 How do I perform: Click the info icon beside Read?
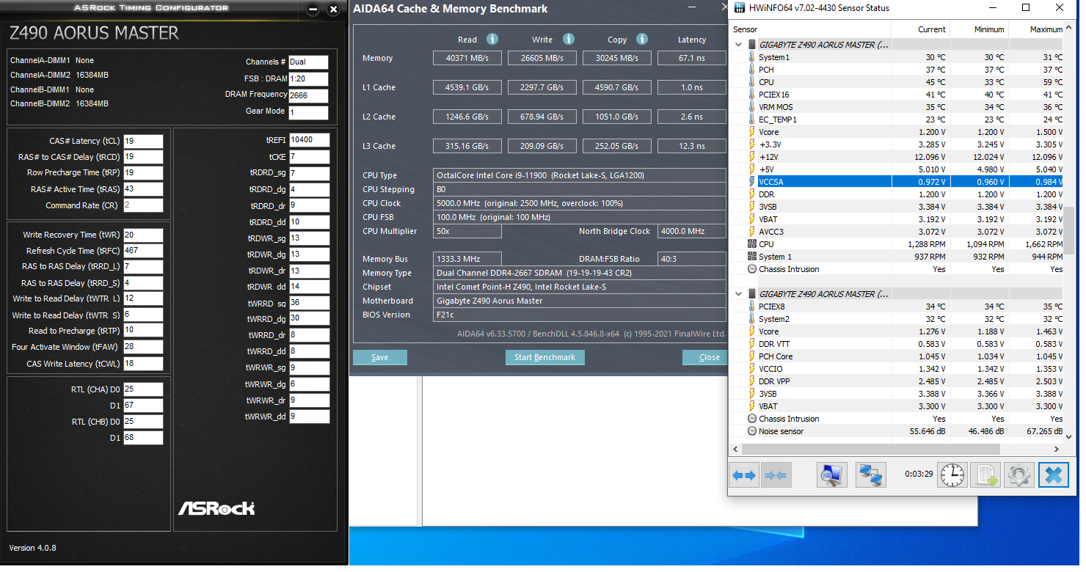(x=492, y=39)
